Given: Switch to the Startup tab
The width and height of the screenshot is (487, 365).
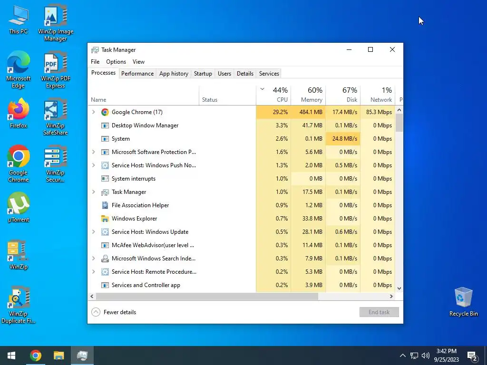Looking at the screenshot, I should 203,74.
